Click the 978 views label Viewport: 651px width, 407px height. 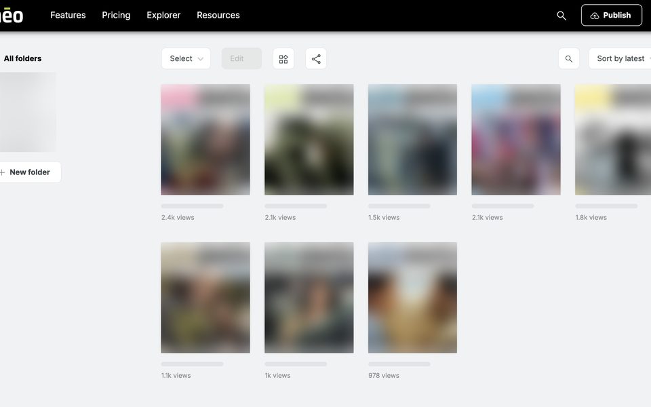point(384,375)
